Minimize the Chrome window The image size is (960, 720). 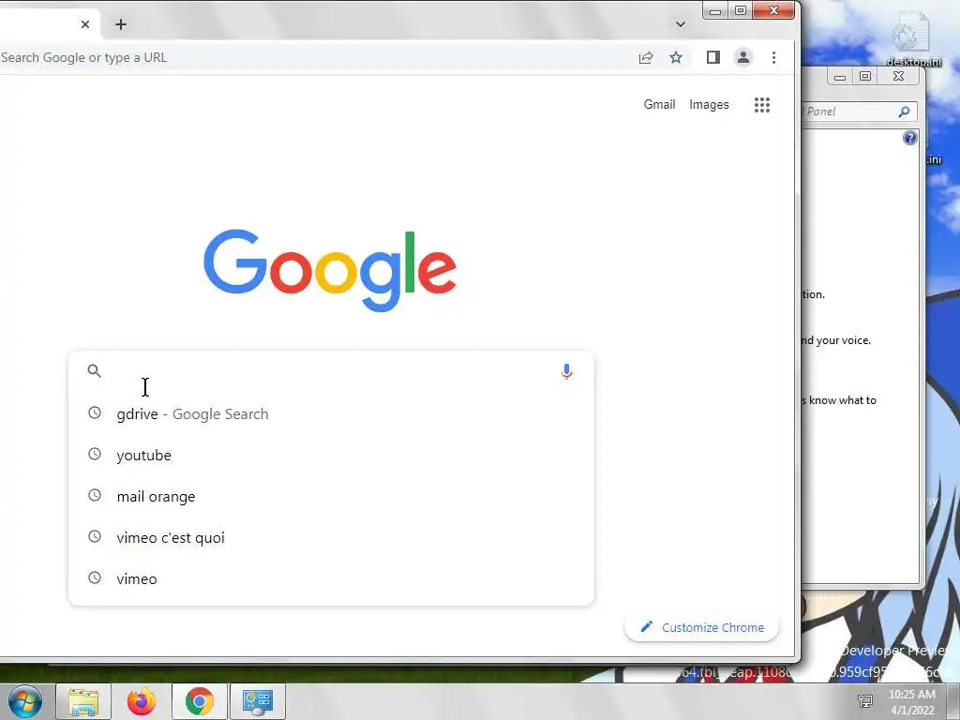click(x=715, y=11)
